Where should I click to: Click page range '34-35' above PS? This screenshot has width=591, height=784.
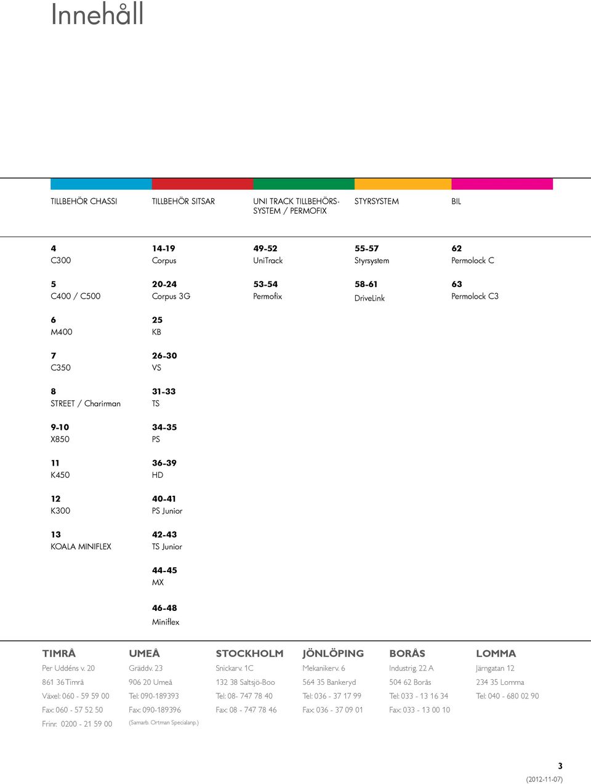point(164,427)
